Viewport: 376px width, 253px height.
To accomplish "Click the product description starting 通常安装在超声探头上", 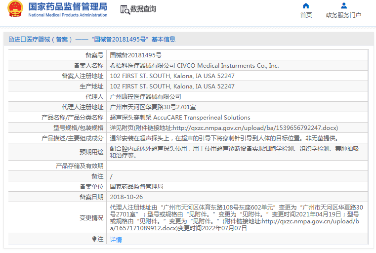I will pyautogui.click(x=224, y=138).
